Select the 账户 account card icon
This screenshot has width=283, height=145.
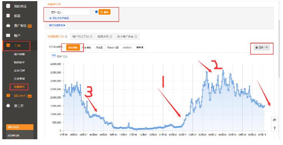point(8,35)
